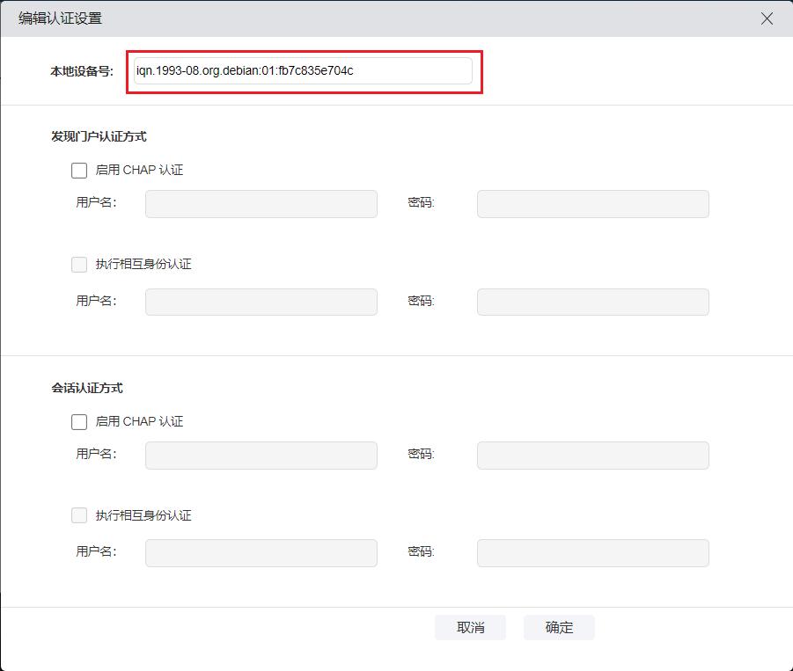Click the 编辑认证设置 title text
The image size is (793, 671).
pyautogui.click(x=60, y=18)
